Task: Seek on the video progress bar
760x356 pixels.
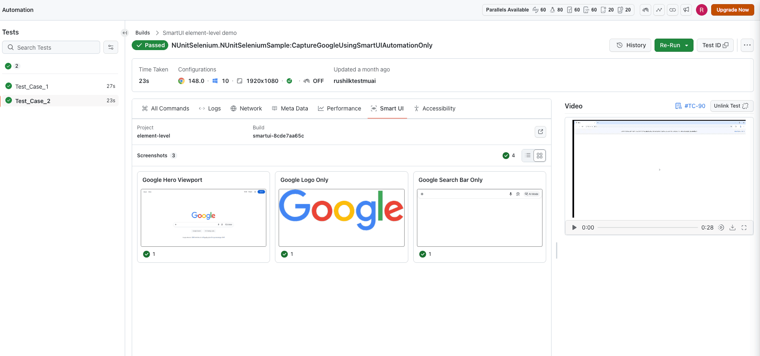Action: [x=648, y=227]
